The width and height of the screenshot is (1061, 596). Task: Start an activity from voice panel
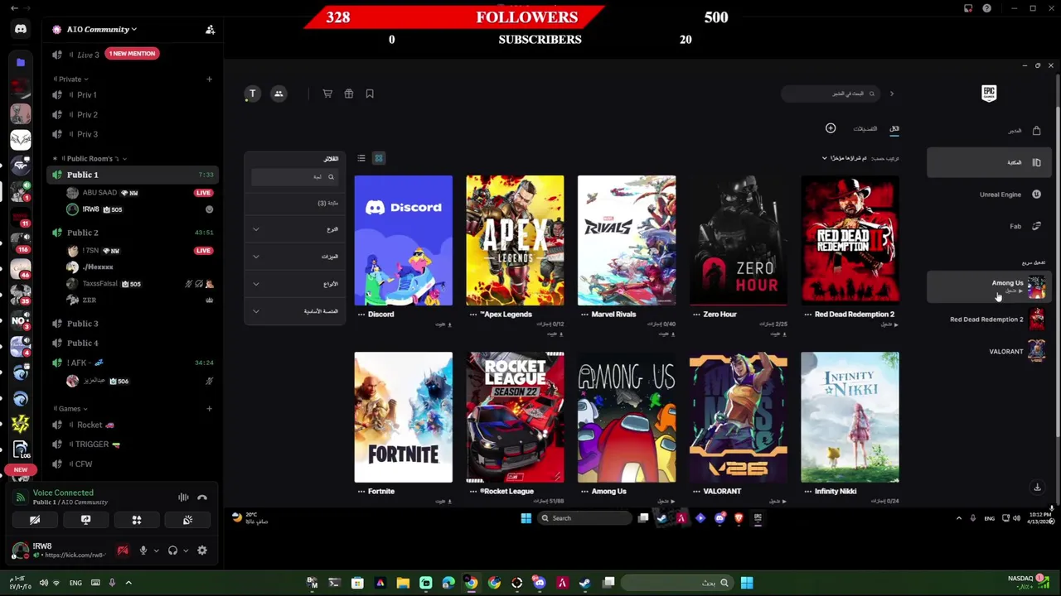pos(137,520)
